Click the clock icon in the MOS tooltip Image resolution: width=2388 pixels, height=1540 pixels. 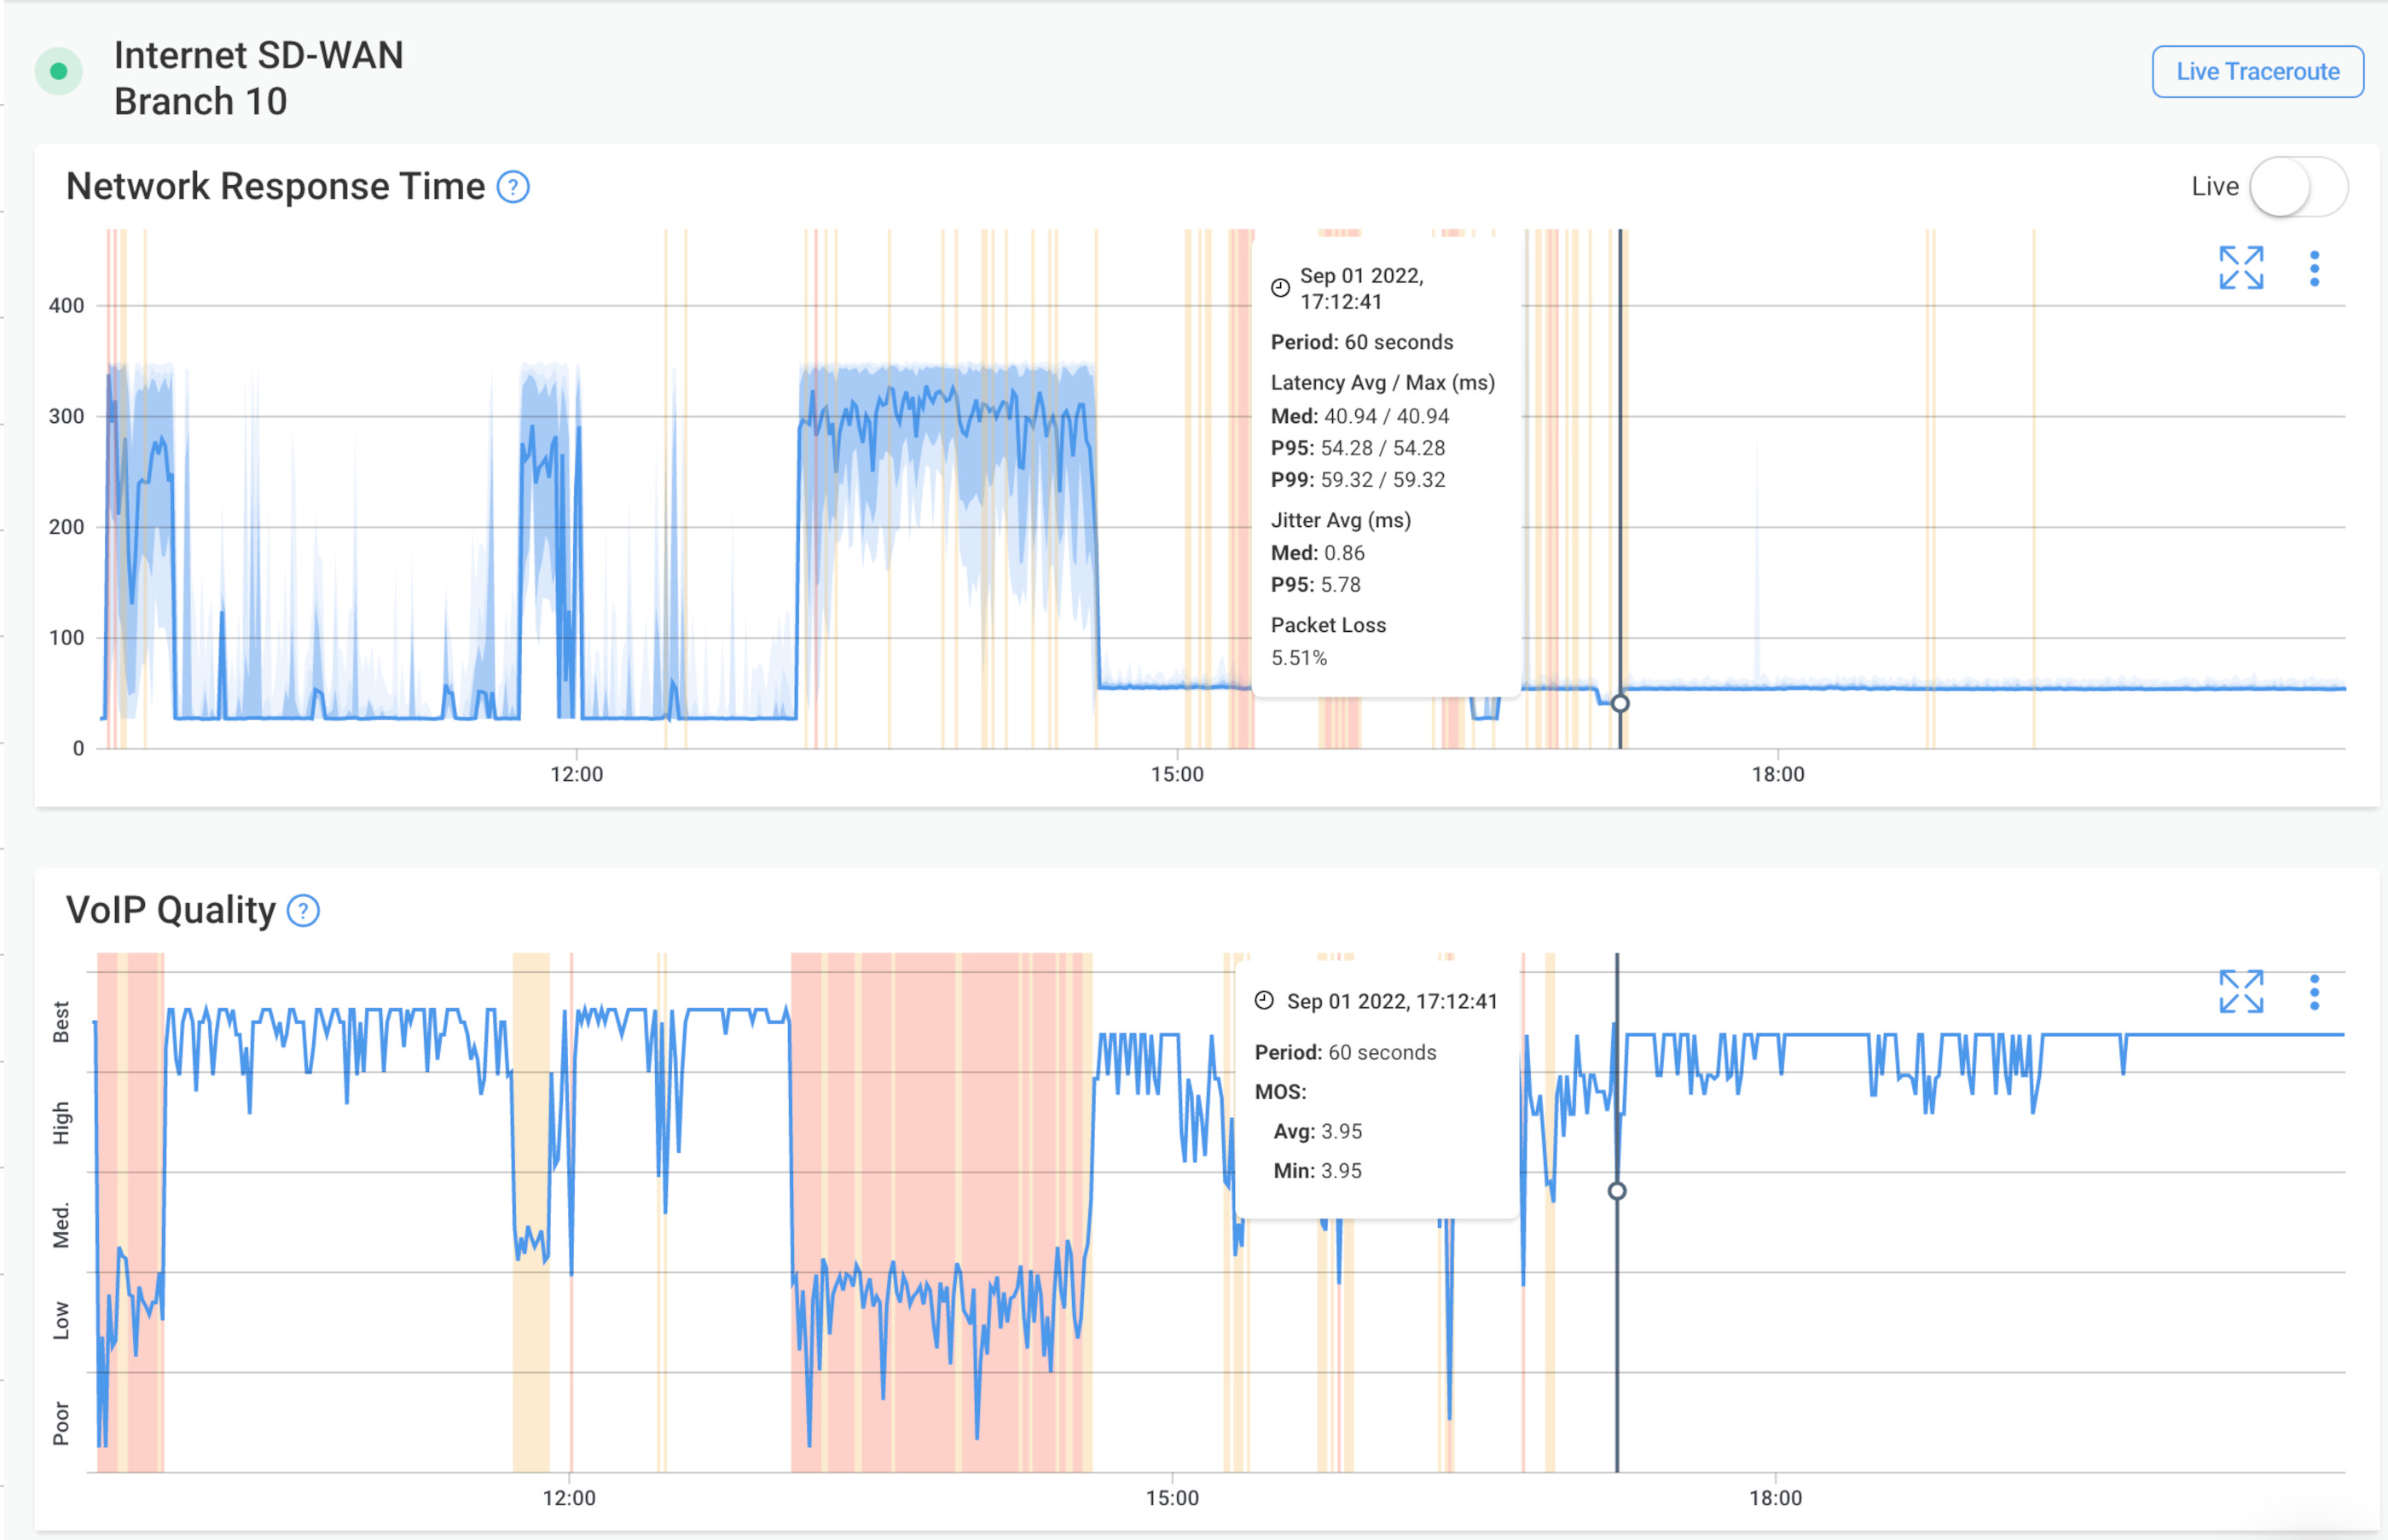pyautogui.click(x=1265, y=1000)
